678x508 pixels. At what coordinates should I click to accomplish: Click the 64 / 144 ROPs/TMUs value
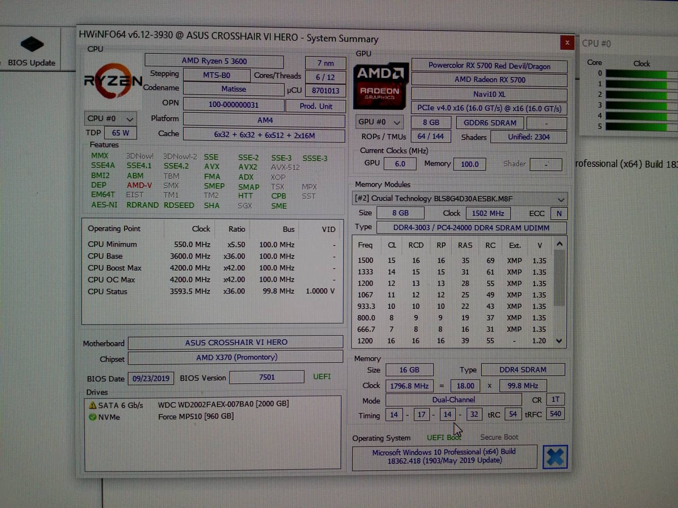tap(431, 137)
